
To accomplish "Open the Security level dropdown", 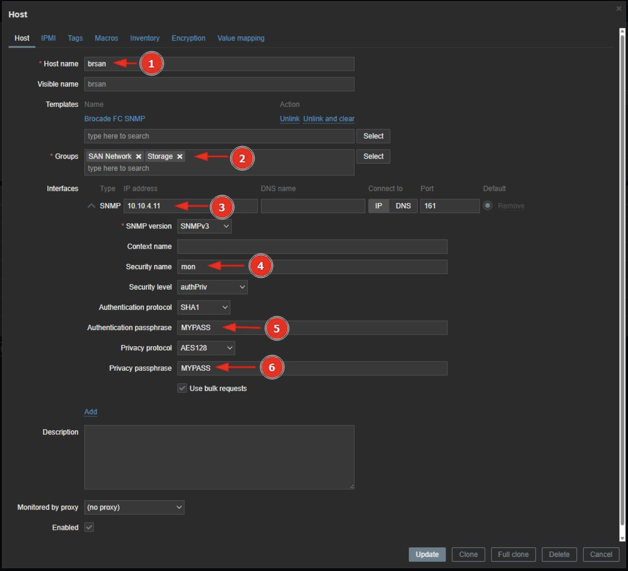I will pos(212,287).
